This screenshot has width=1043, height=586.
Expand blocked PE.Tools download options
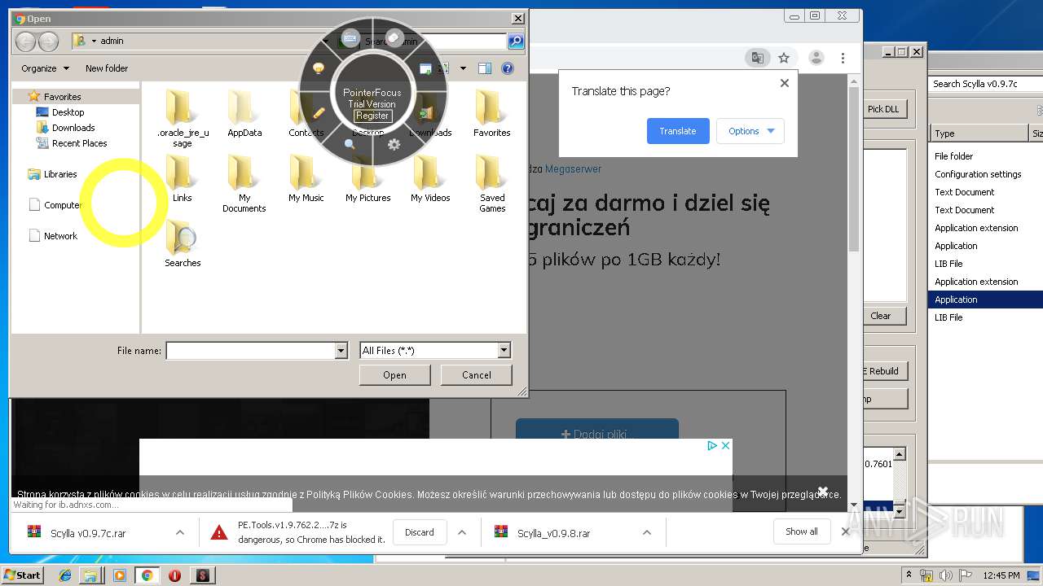462,532
